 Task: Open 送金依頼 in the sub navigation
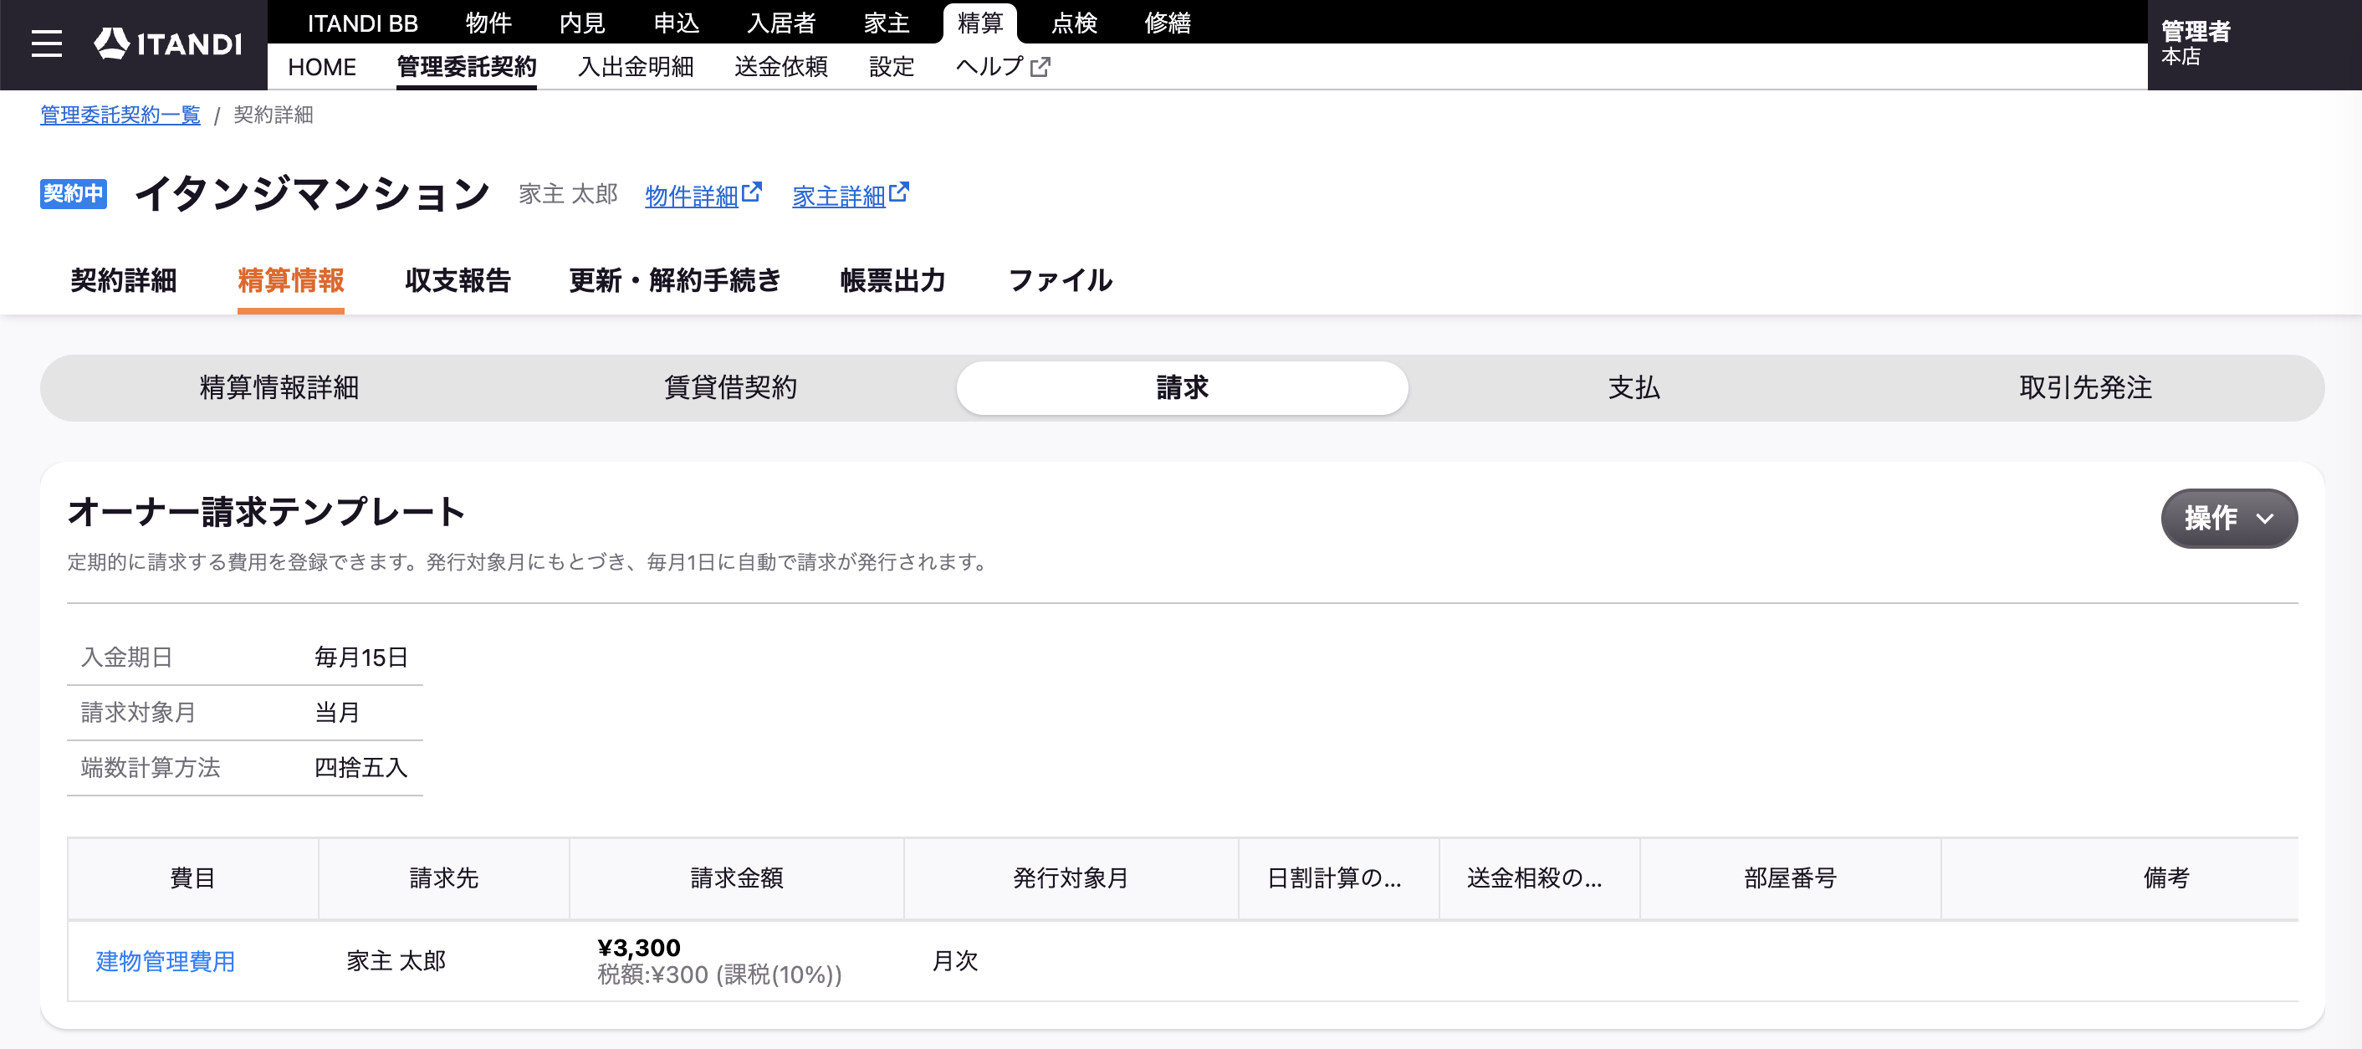click(x=781, y=67)
